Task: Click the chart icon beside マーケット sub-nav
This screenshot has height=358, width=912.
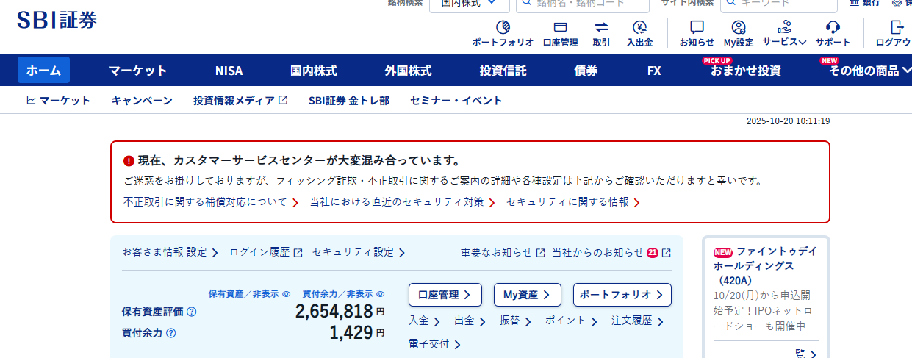Action: [31, 100]
